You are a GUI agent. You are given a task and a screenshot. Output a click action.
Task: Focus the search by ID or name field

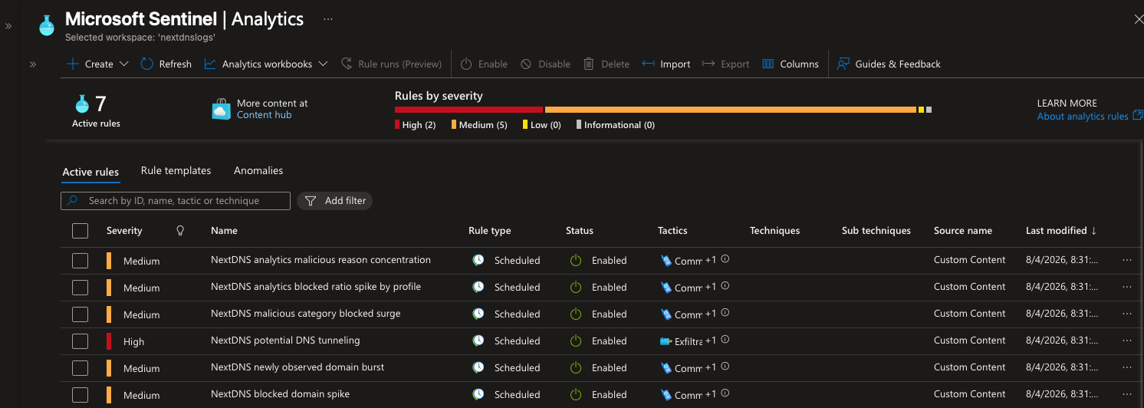point(176,201)
